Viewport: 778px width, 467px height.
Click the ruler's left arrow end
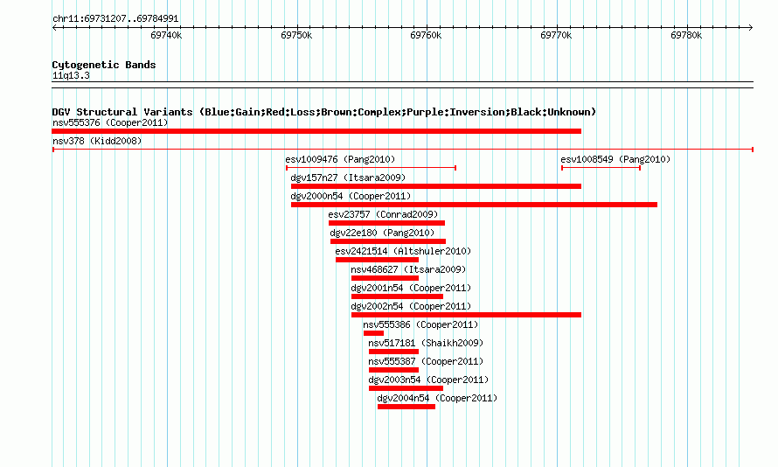pyautogui.click(x=54, y=27)
